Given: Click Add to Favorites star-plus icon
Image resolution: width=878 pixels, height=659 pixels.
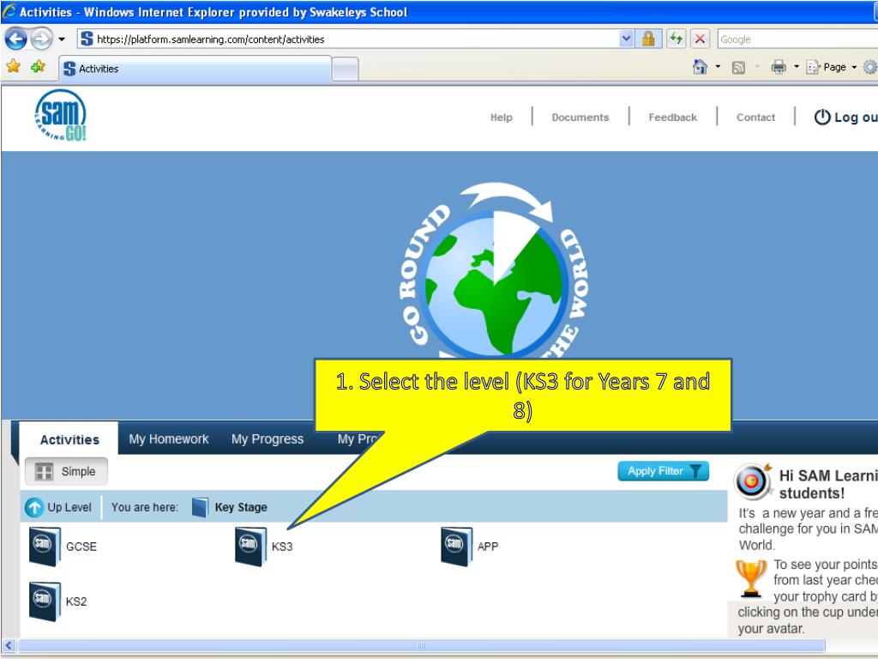Looking at the screenshot, I should point(38,67).
